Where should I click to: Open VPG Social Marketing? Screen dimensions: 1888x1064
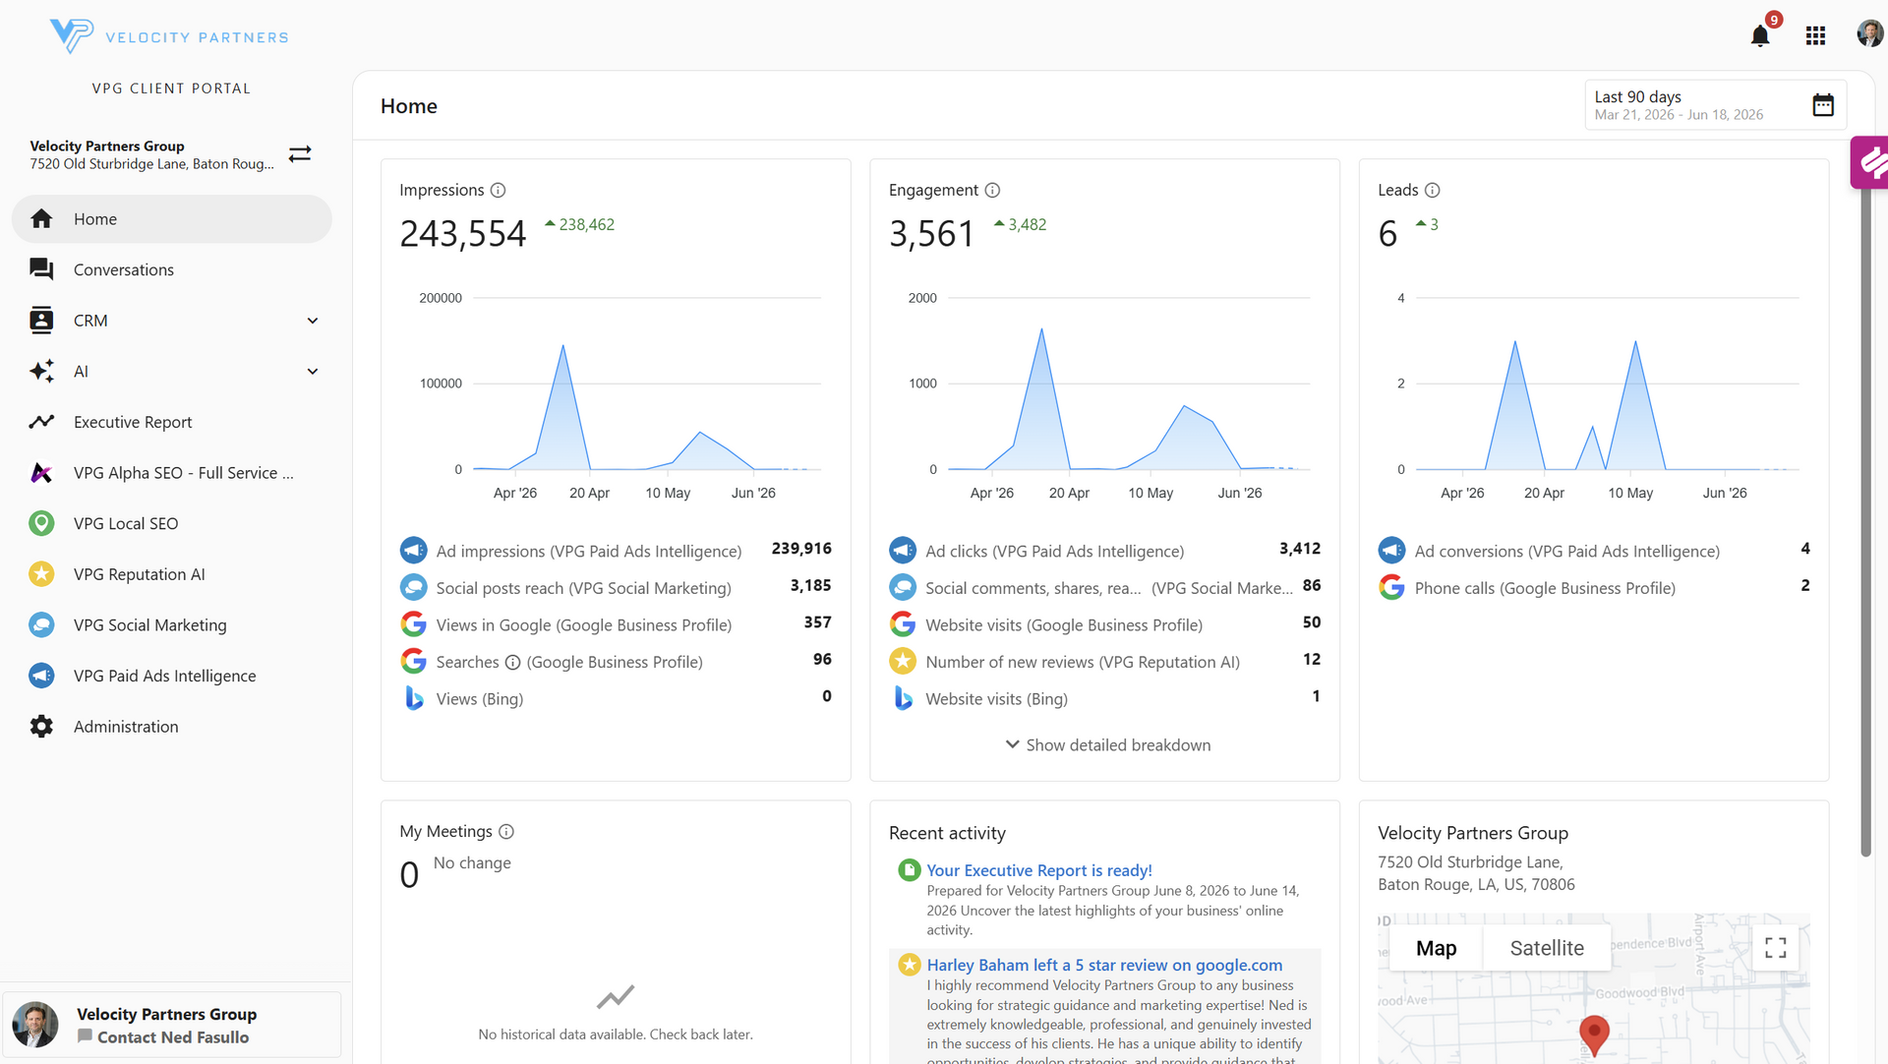click(x=172, y=625)
